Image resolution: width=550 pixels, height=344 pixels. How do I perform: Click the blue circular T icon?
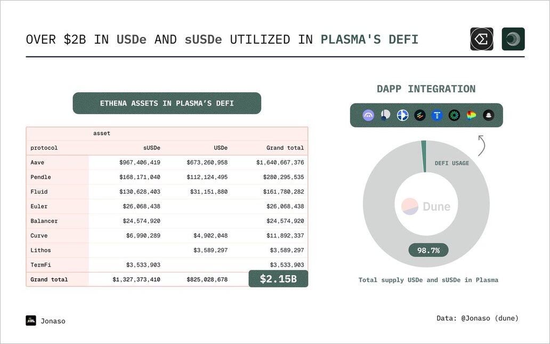[x=437, y=115]
